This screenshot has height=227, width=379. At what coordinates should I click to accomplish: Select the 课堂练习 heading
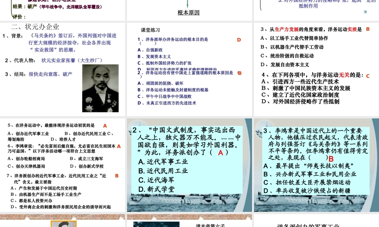point(150,30)
